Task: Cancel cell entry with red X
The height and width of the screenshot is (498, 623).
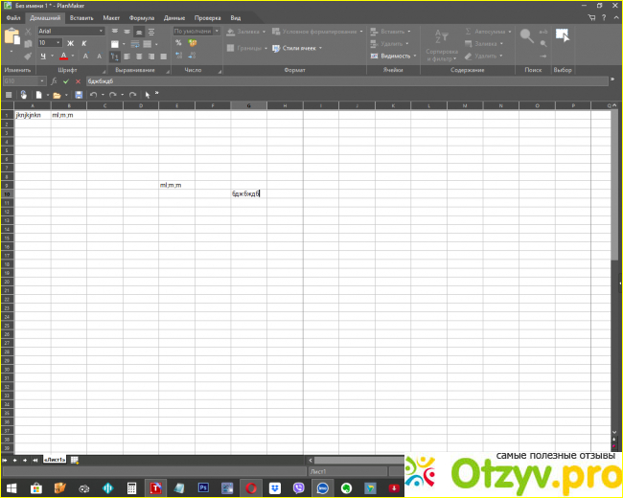Action: [77, 81]
